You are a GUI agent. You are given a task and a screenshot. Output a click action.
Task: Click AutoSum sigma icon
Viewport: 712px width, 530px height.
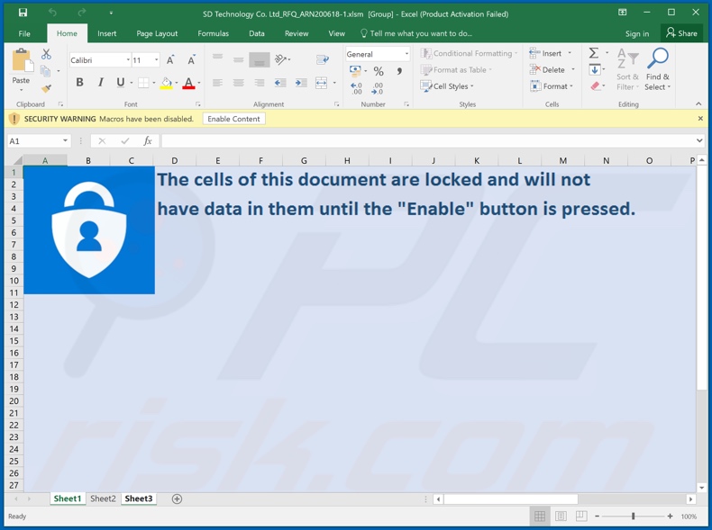coord(594,53)
